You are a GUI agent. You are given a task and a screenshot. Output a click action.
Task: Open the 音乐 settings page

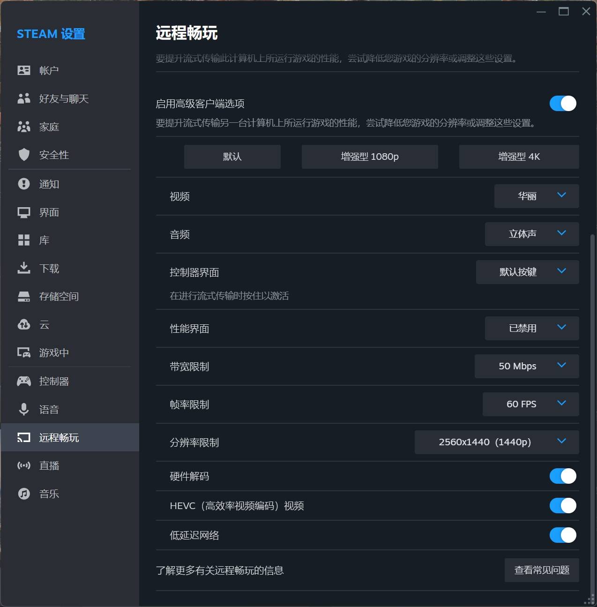(70, 494)
